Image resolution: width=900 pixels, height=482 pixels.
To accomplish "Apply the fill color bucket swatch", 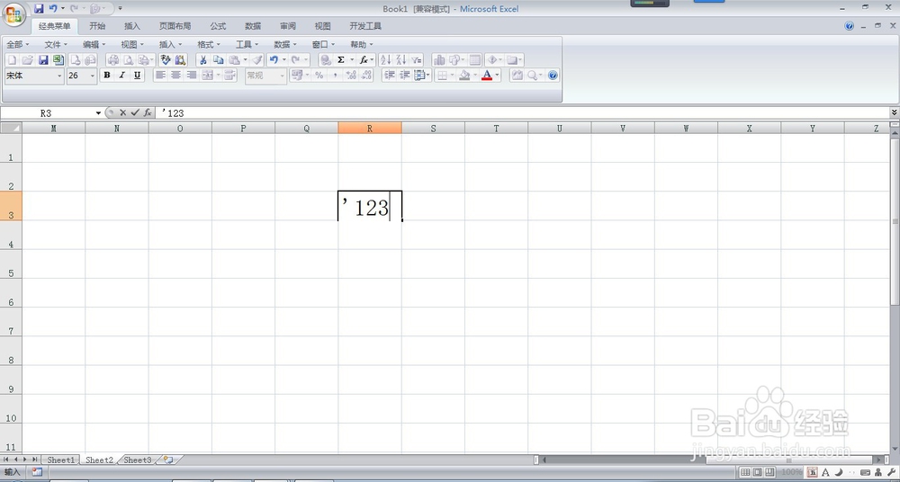I will coord(465,76).
